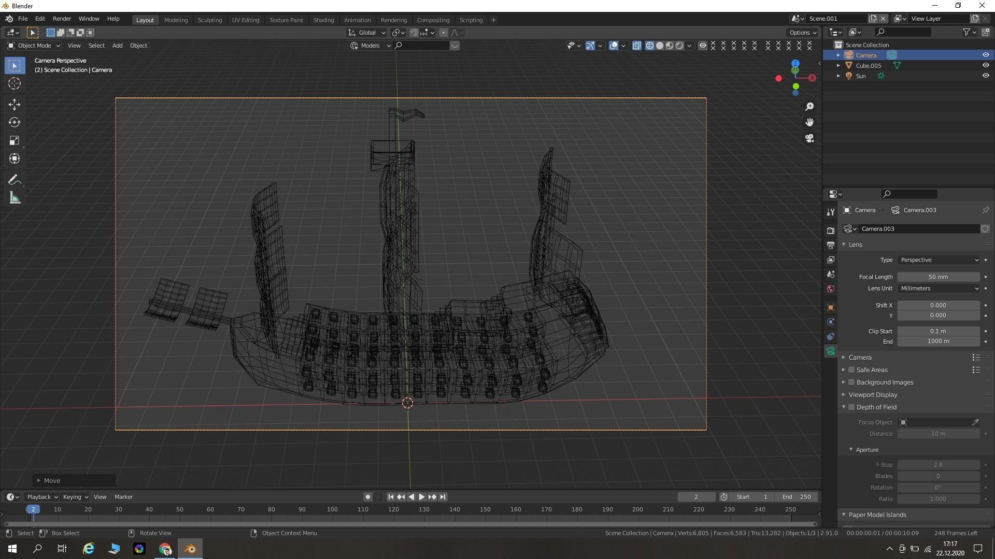Select the Cursor tool in toolbar
Viewport: 995px width, 559px height.
[x=15, y=83]
